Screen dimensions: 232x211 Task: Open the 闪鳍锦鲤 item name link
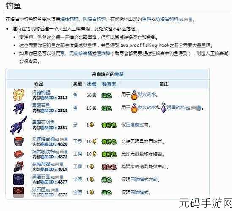click(41, 92)
